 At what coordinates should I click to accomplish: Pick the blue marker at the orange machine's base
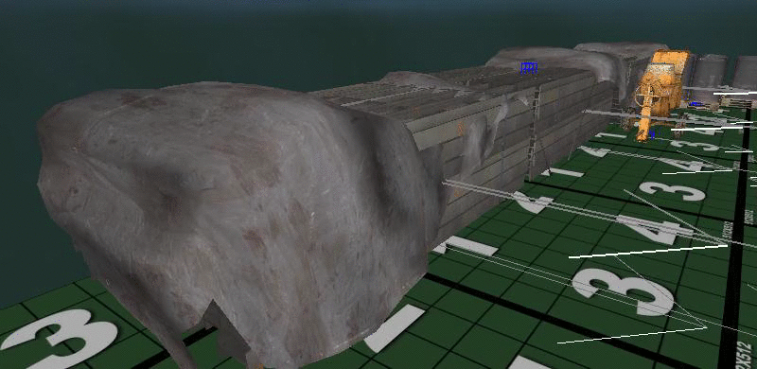[652, 134]
